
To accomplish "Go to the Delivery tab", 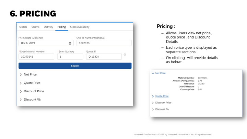I will pyautogui.click(x=48, y=27).
